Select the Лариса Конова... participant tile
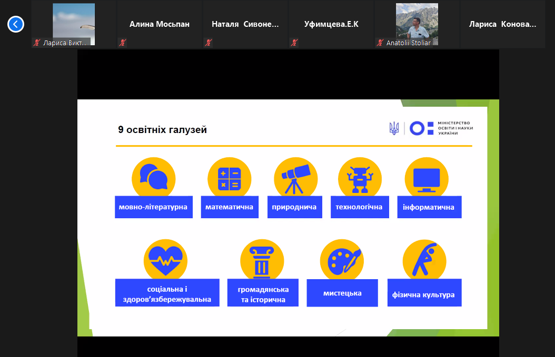This screenshot has height=357, width=555. 503,24
